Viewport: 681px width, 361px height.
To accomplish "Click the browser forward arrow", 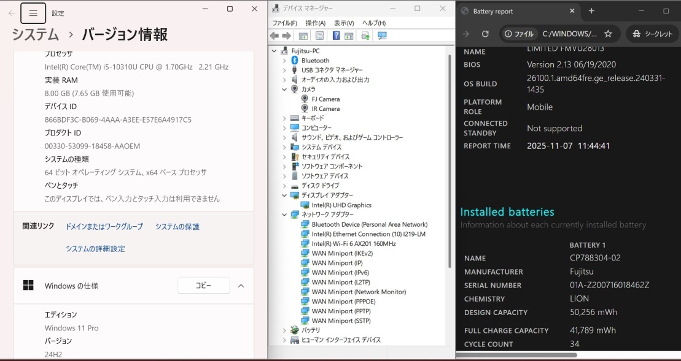I will (x=466, y=34).
